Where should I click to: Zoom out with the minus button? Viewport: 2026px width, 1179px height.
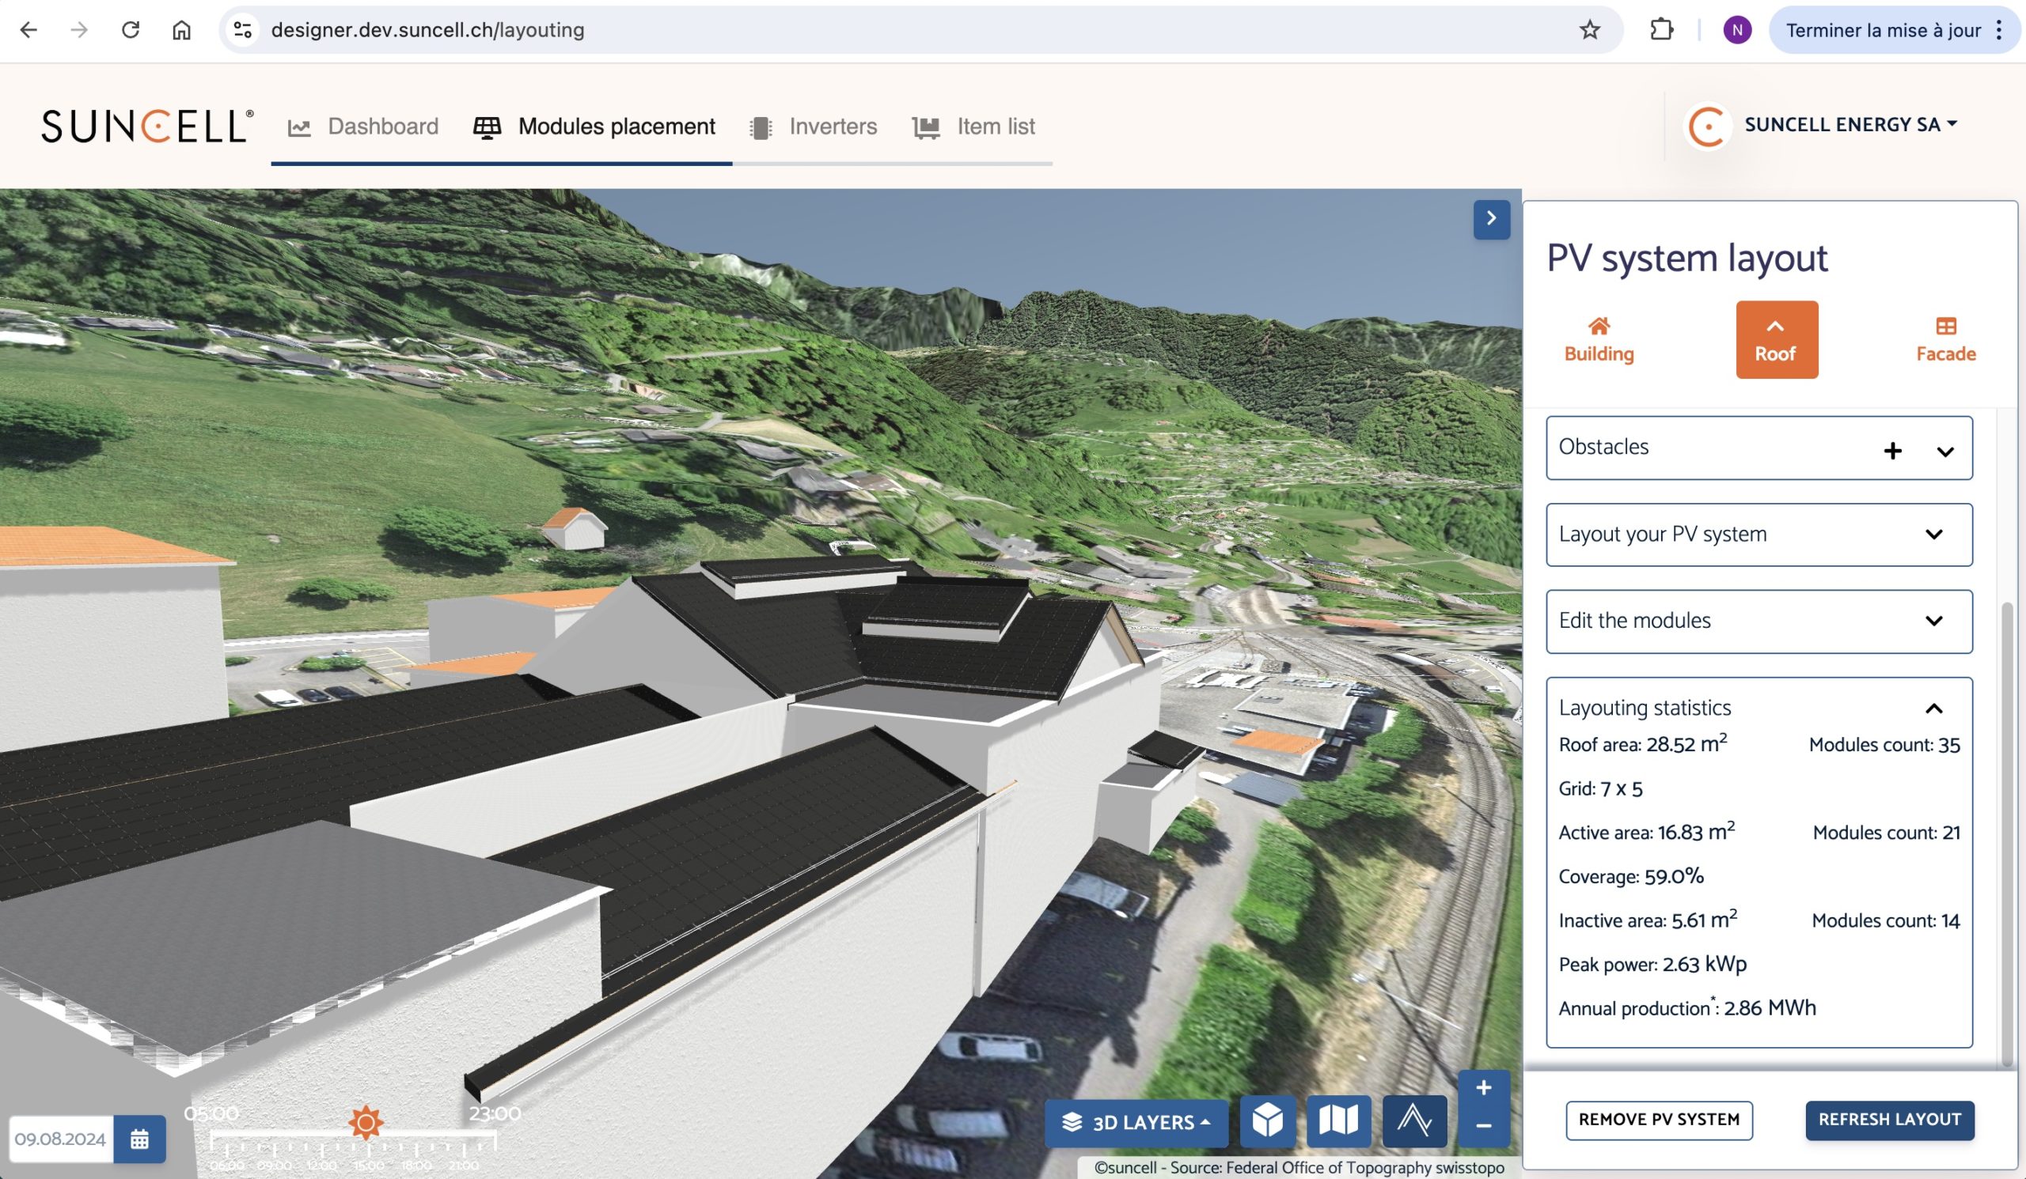[x=1483, y=1126]
